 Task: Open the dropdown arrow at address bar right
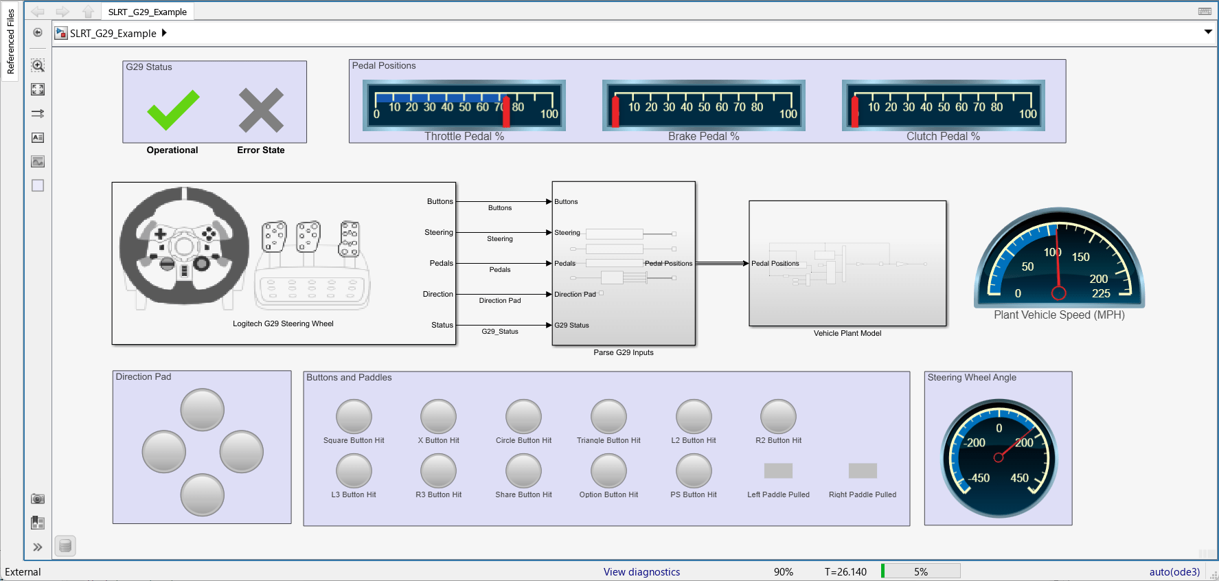[x=1208, y=32]
